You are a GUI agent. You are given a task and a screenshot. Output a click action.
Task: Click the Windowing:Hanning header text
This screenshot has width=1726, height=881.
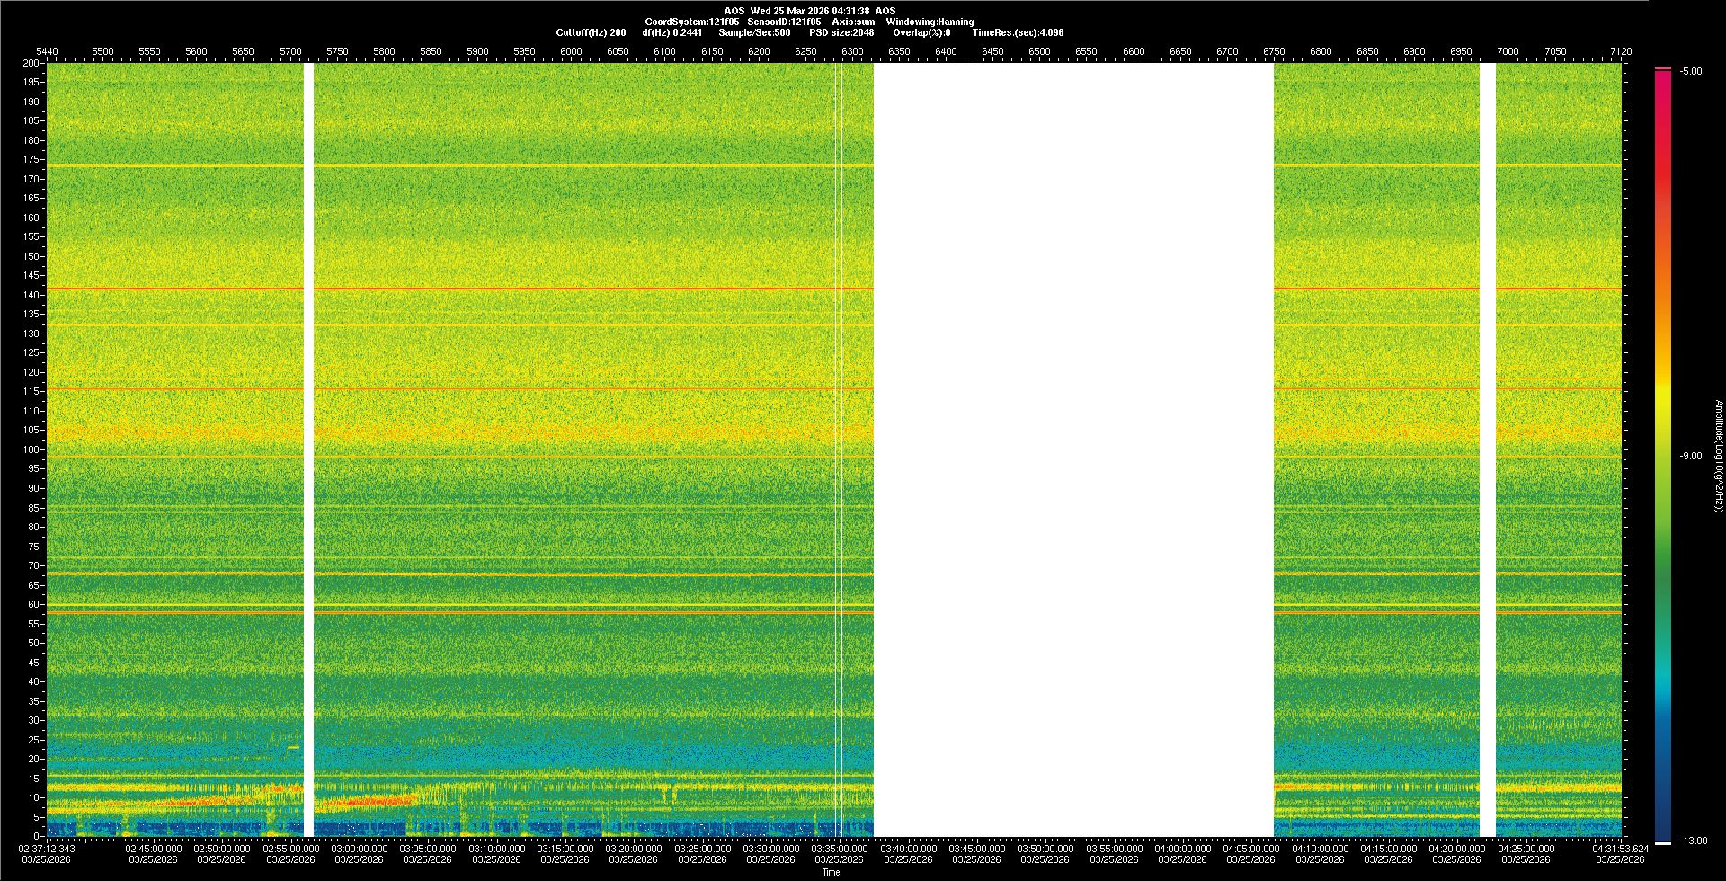tap(930, 22)
